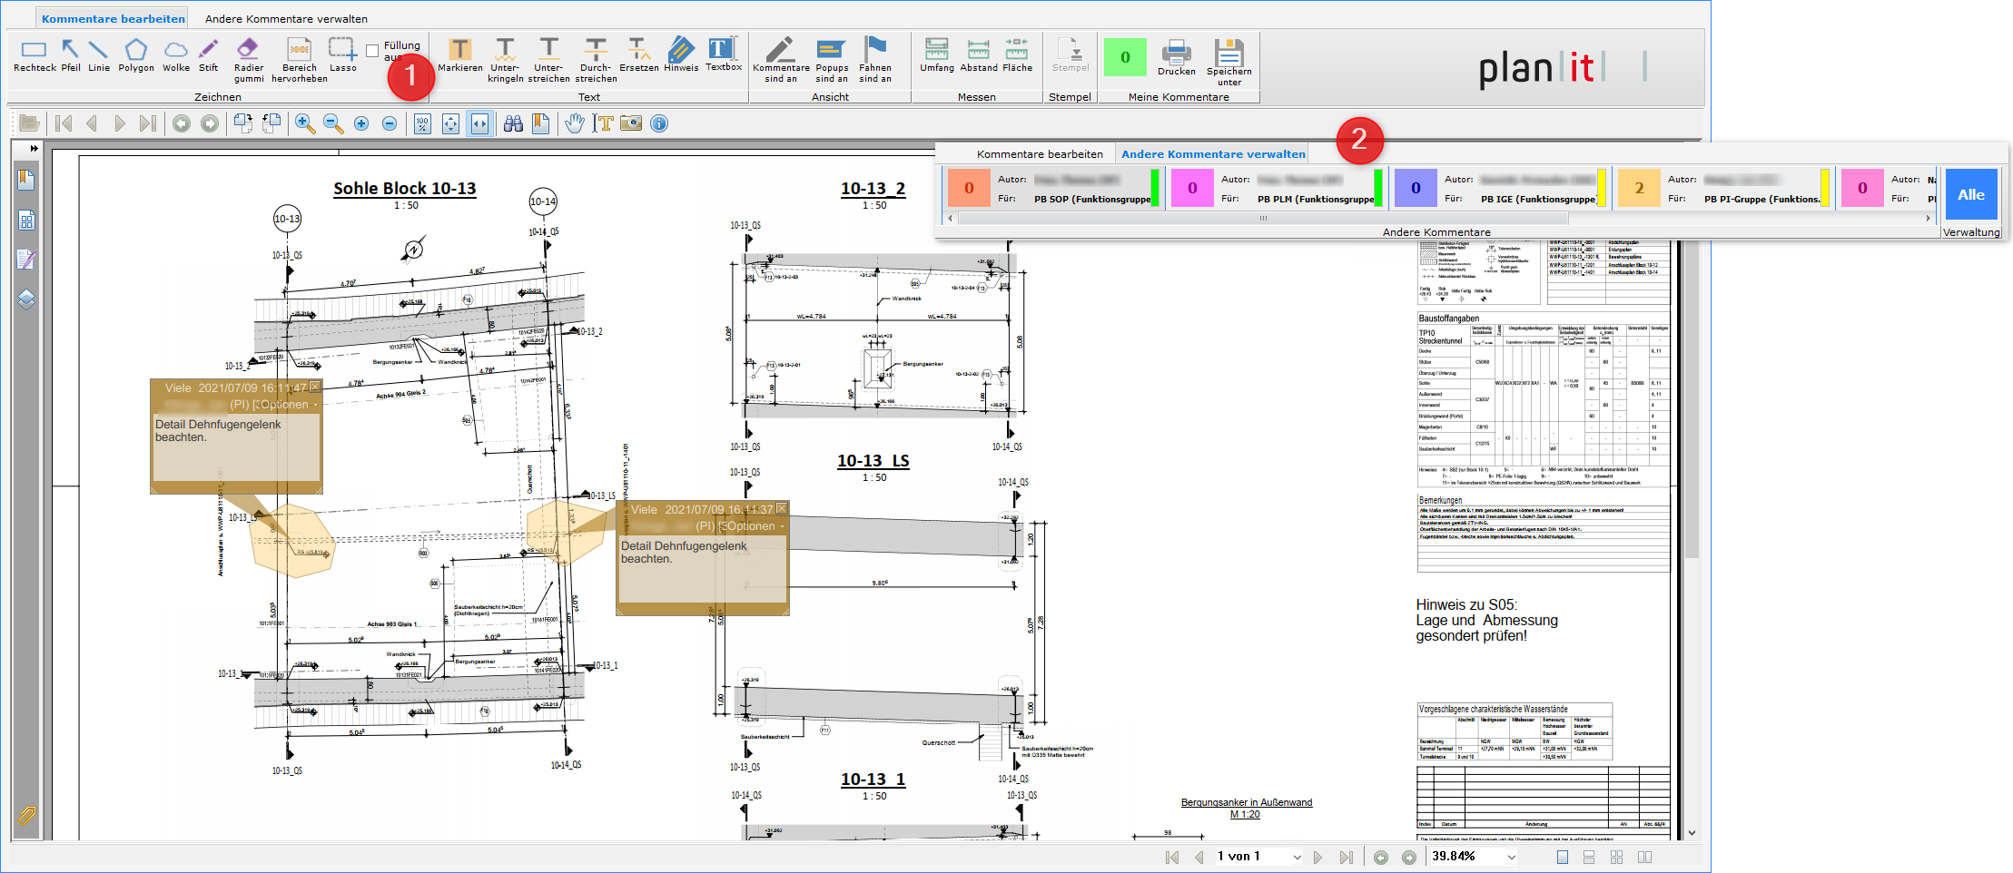2013x873 pixels.
Task: Enable the Füllung aus checkbox
Action: [x=372, y=51]
